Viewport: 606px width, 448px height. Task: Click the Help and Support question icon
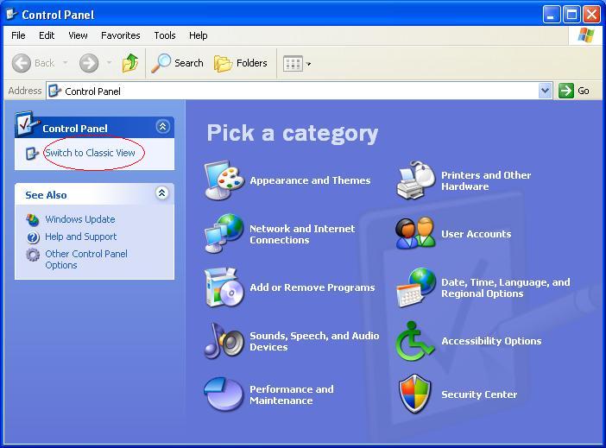(x=33, y=237)
